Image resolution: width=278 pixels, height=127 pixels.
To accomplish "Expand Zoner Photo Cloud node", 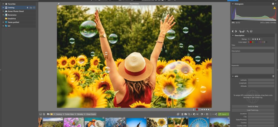I will (3, 11).
